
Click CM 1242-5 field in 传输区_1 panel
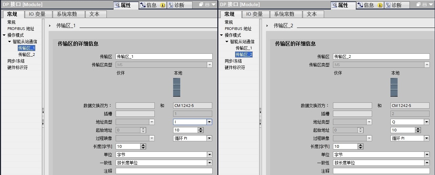point(193,106)
